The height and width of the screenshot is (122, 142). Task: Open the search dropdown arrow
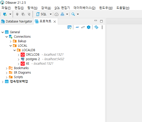[78, 14]
